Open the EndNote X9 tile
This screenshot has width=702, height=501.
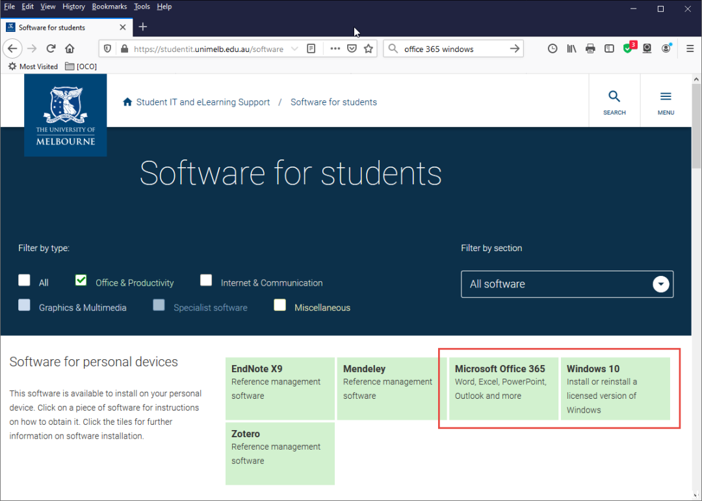tap(280, 388)
